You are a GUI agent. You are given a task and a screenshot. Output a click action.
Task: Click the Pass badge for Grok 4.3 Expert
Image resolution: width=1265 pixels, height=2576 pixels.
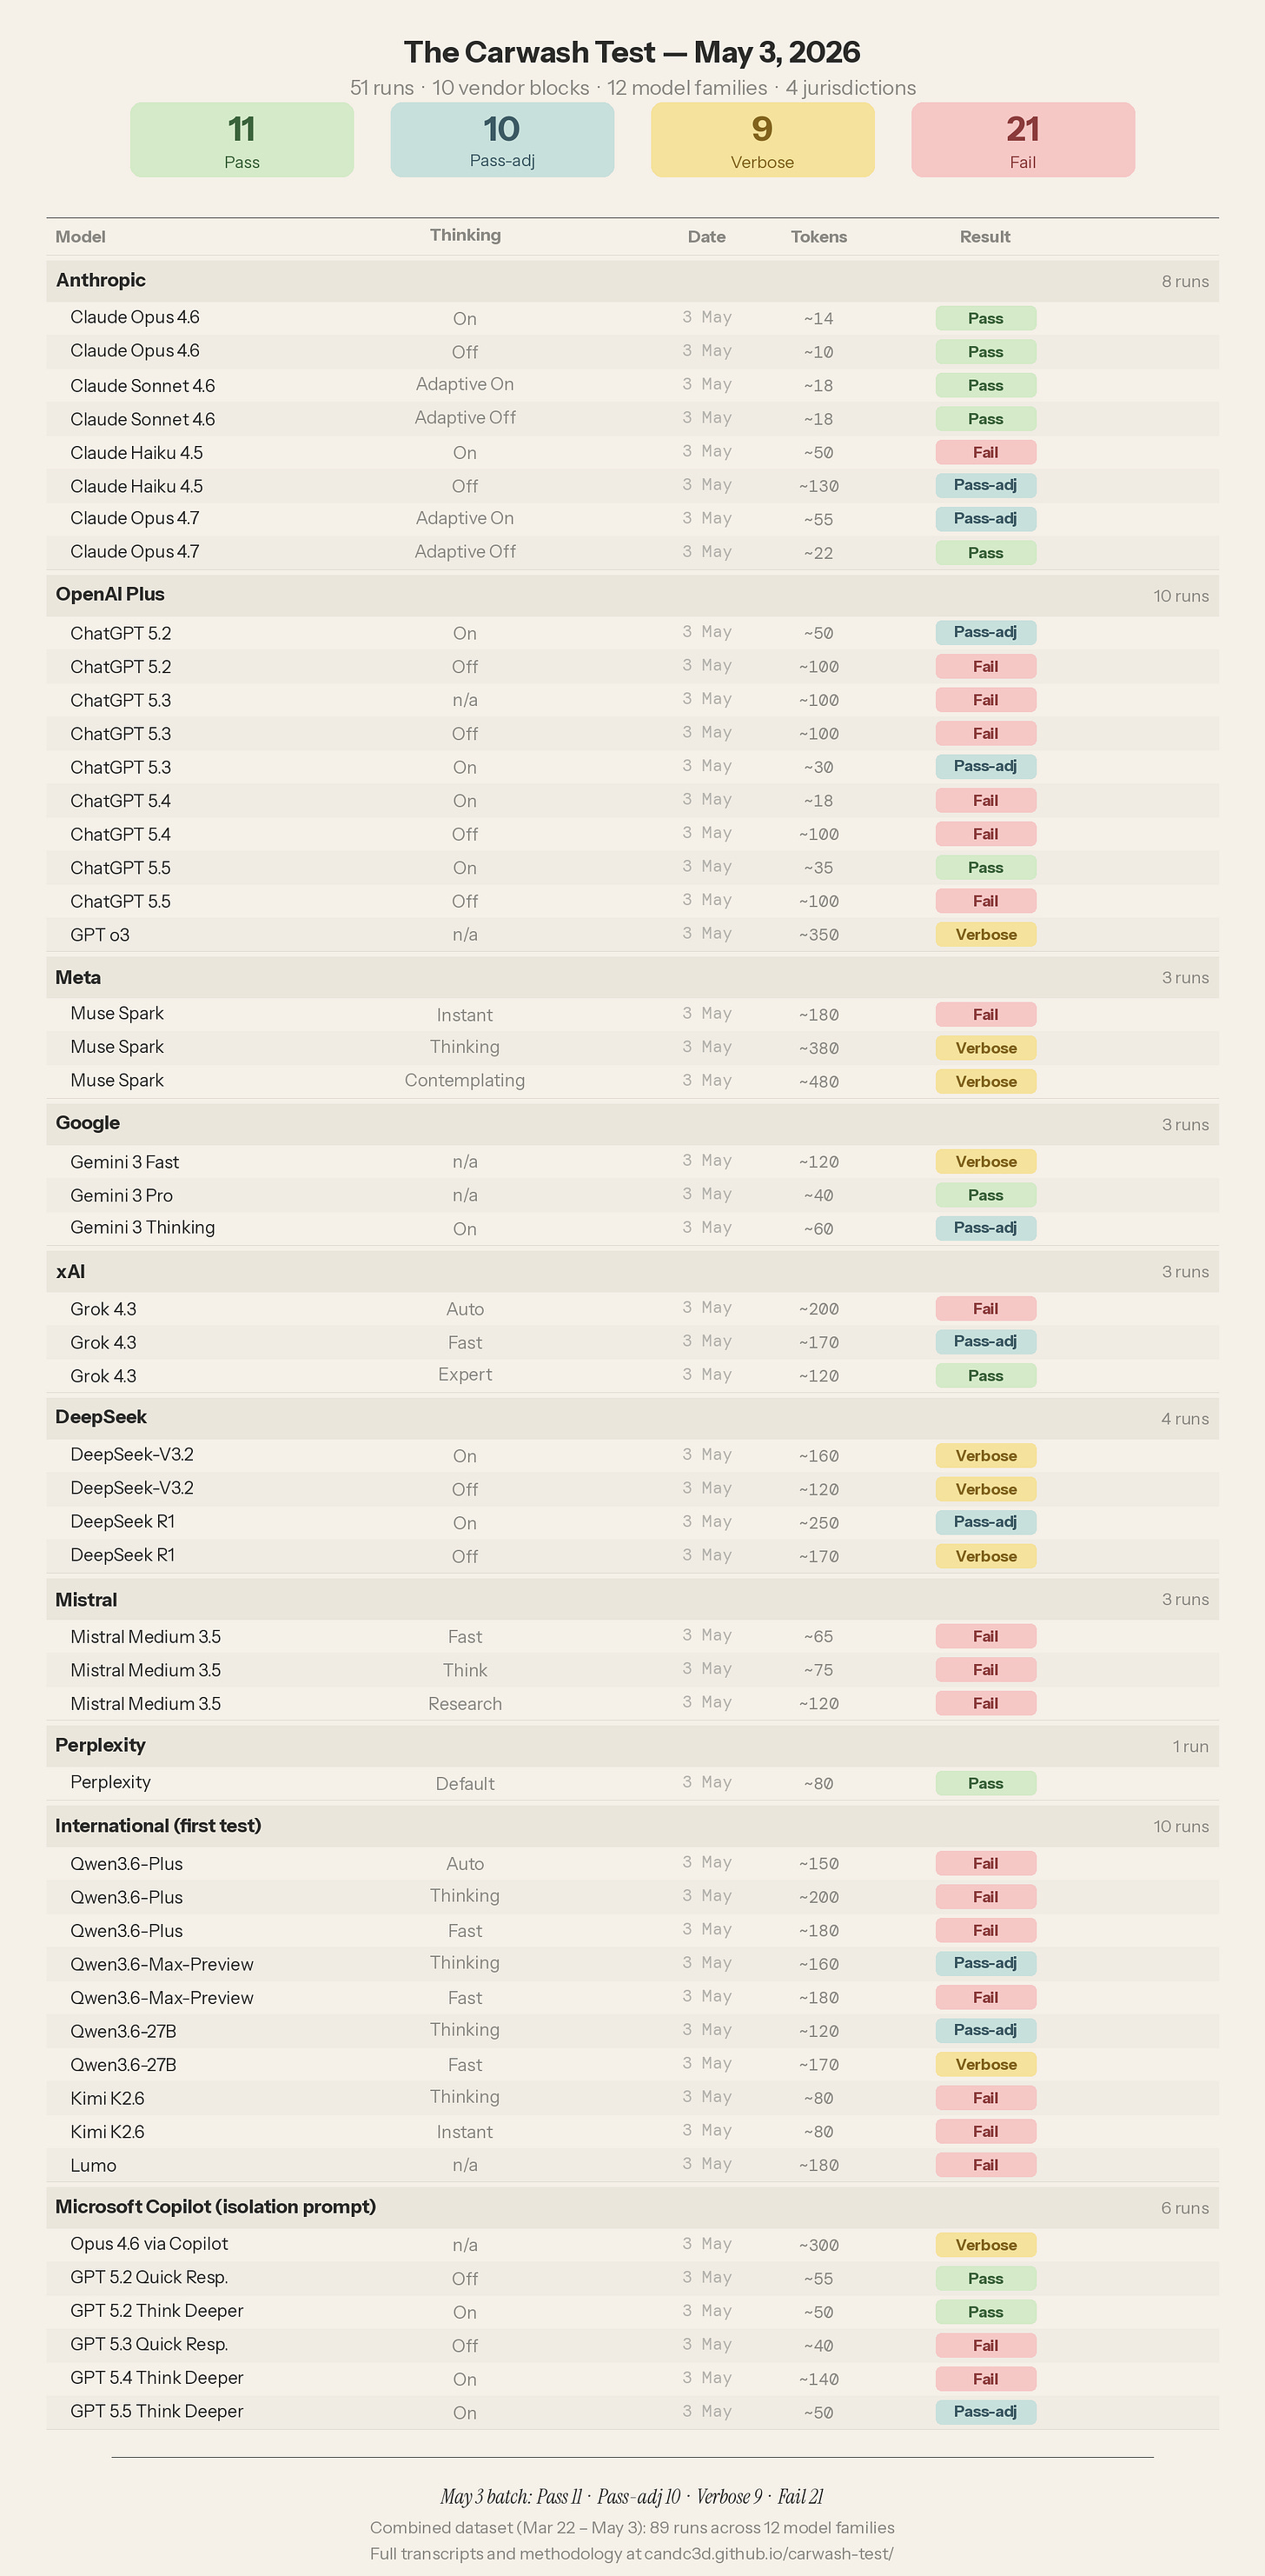click(x=986, y=1376)
